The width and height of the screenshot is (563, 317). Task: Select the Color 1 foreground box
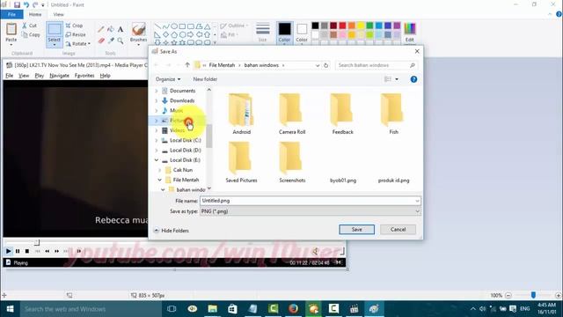tap(284, 33)
